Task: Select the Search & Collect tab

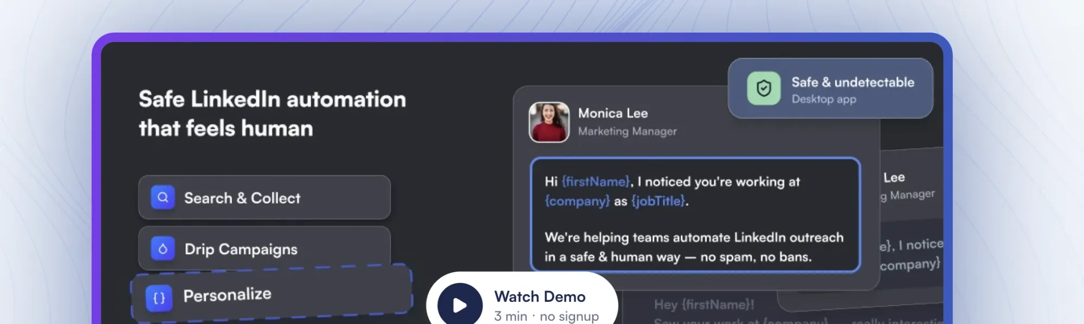Action: 264,197
